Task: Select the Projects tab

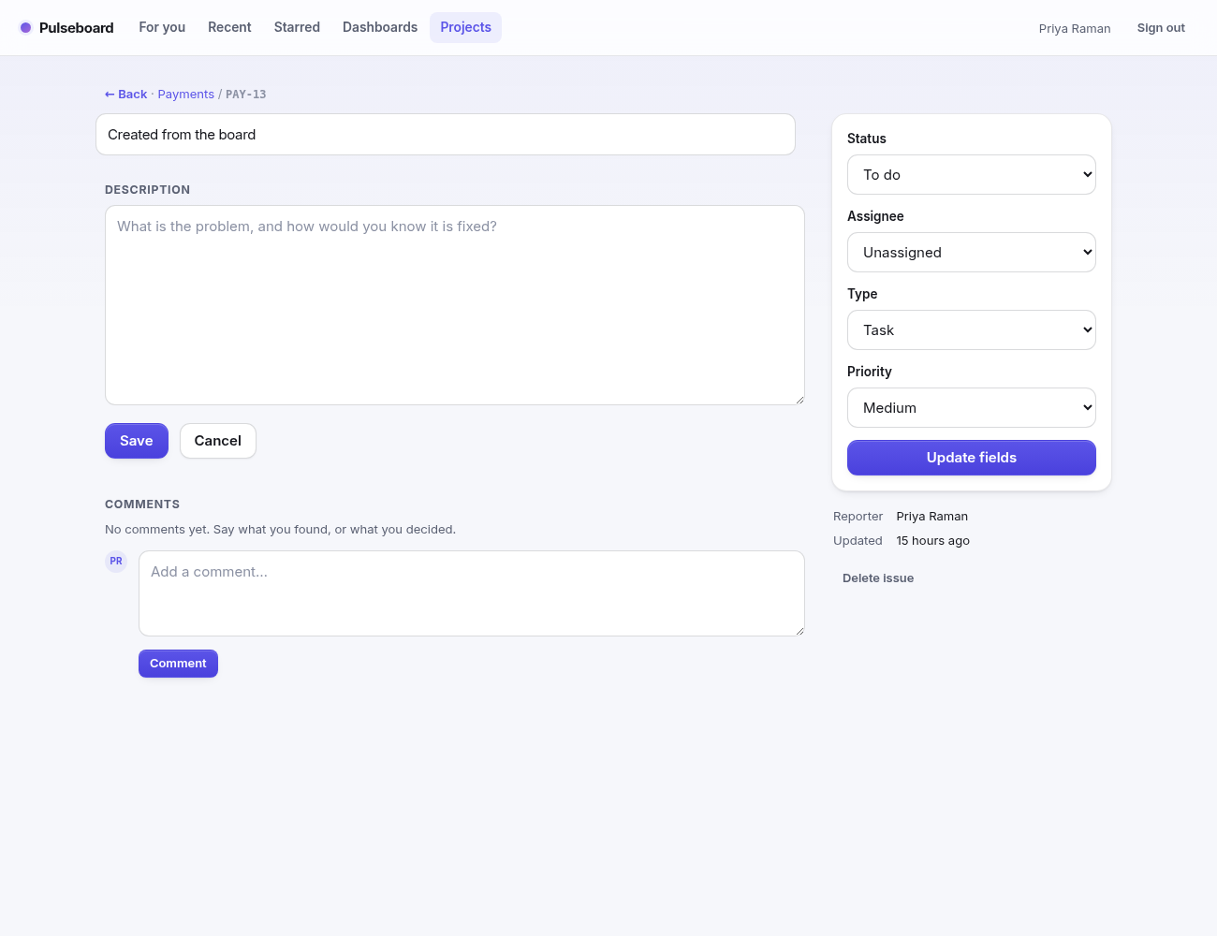Action: 465,27
